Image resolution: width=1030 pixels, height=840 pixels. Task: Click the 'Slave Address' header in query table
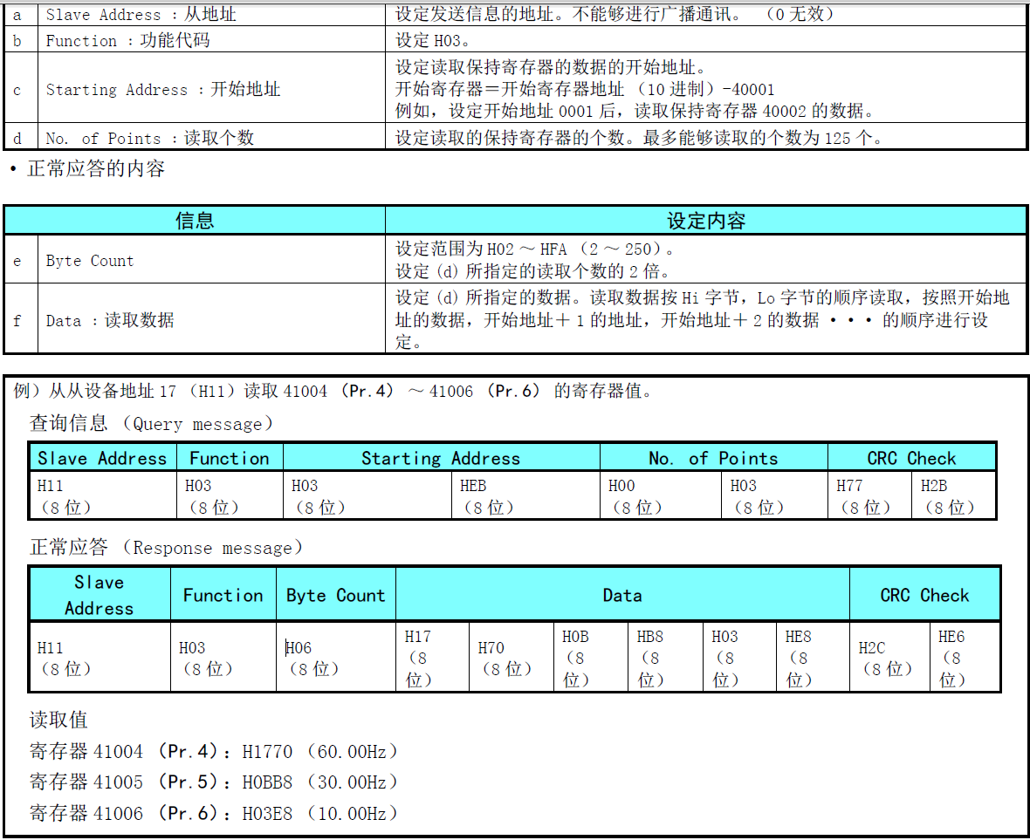coord(102,458)
